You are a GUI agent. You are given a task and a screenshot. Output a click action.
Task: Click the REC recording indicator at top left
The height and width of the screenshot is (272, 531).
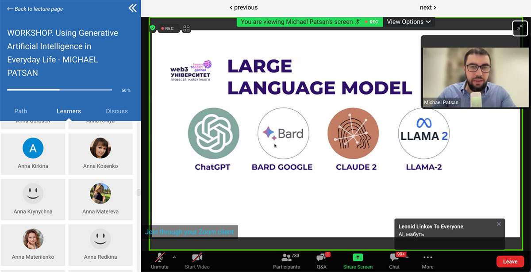click(168, 28)
